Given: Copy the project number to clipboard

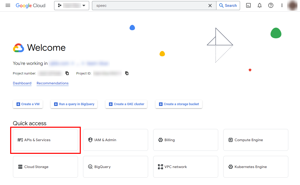Looking at the screenshot, I should point(67,73).
